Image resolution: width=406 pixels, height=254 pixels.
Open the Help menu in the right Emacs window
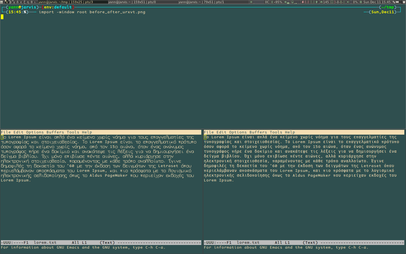[x=290, y=132]
